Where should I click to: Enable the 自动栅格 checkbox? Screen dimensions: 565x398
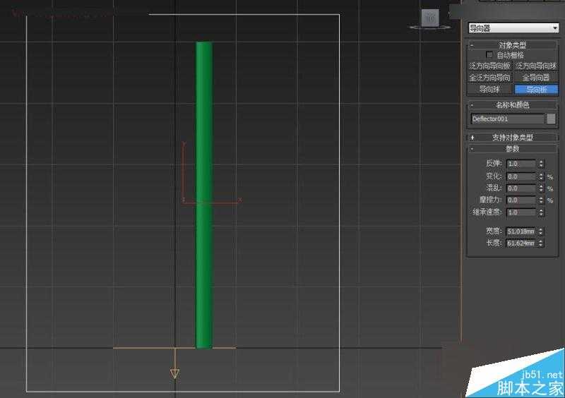pyautogui.click(x=489, y=55)
